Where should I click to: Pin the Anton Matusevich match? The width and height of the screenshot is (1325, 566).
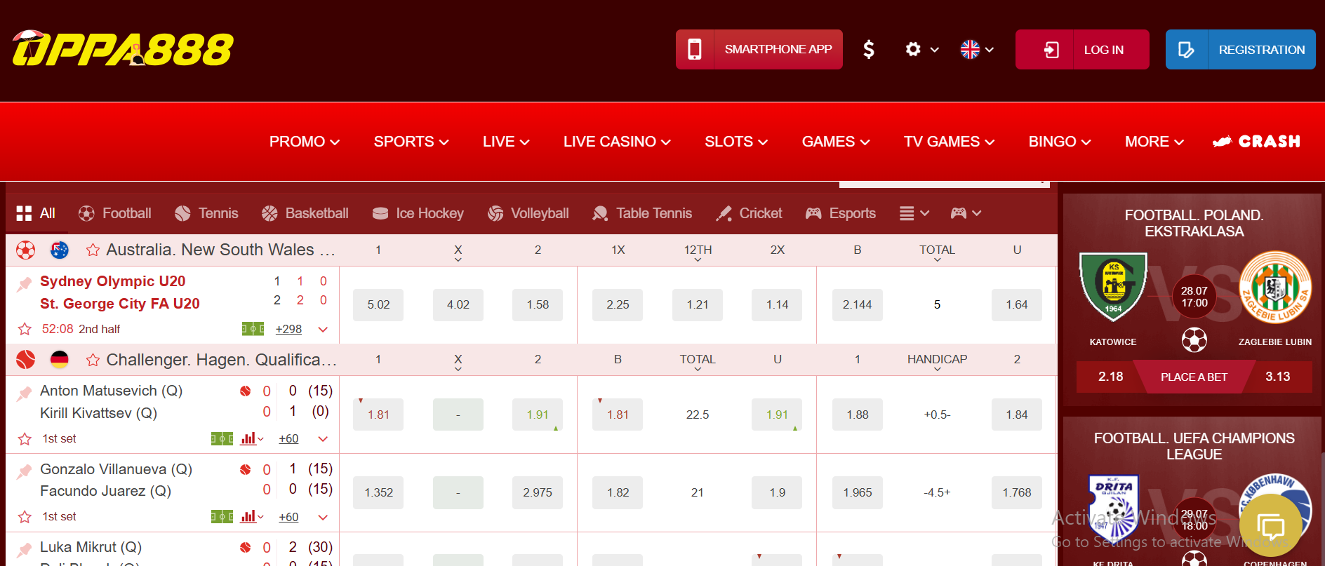point(25,393)
